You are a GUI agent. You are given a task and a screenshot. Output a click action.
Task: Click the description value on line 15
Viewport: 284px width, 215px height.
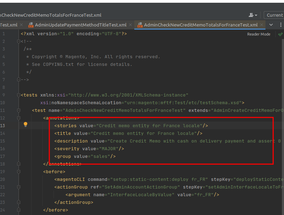click(196, 141)
